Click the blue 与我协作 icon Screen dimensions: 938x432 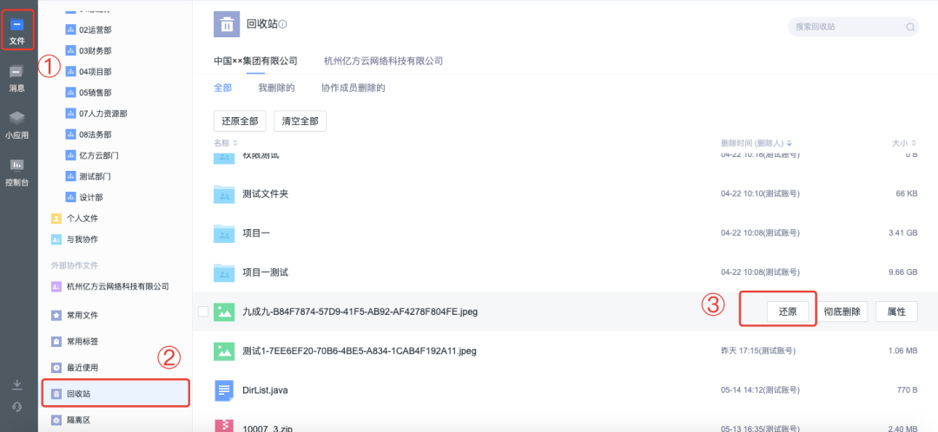click(56, 239)
